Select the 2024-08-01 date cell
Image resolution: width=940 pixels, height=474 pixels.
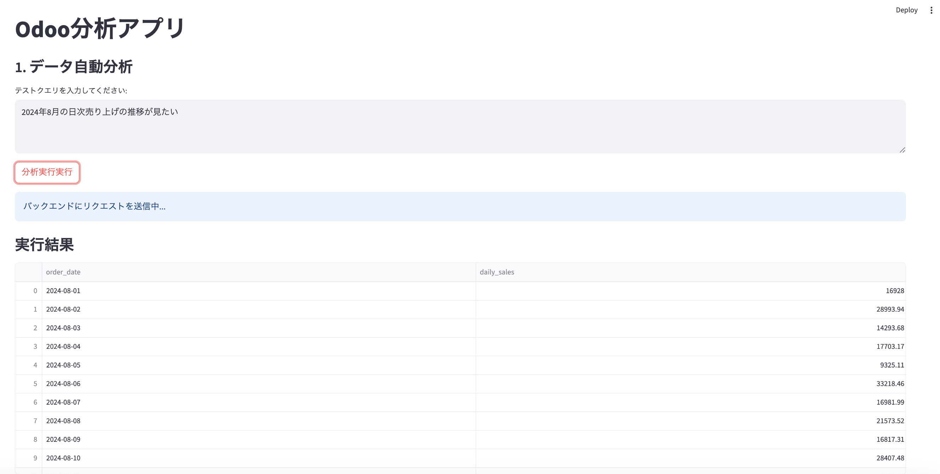63,291
